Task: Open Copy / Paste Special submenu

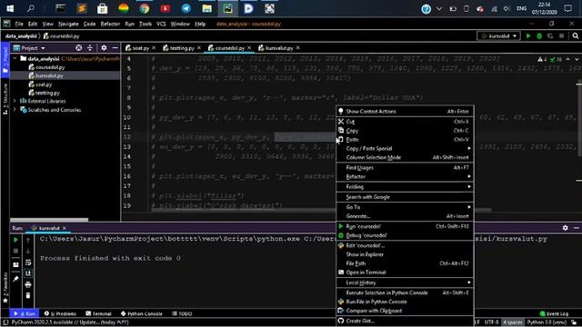Action: point(405,148)
